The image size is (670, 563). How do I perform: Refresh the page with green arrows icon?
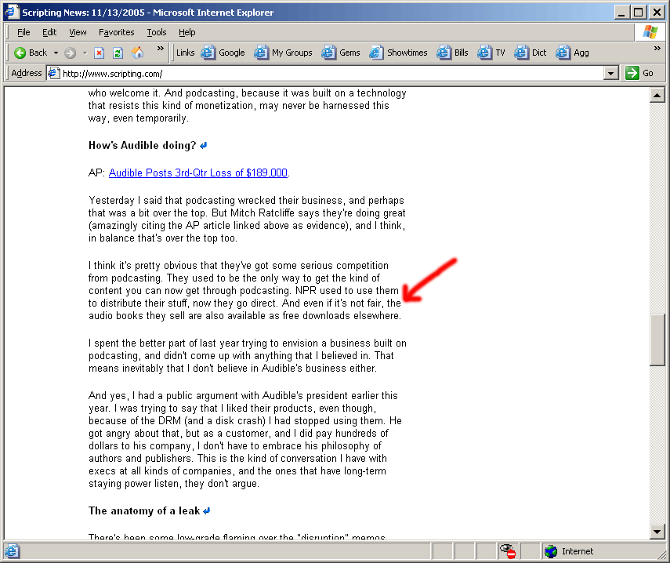(x=118, y=53)
